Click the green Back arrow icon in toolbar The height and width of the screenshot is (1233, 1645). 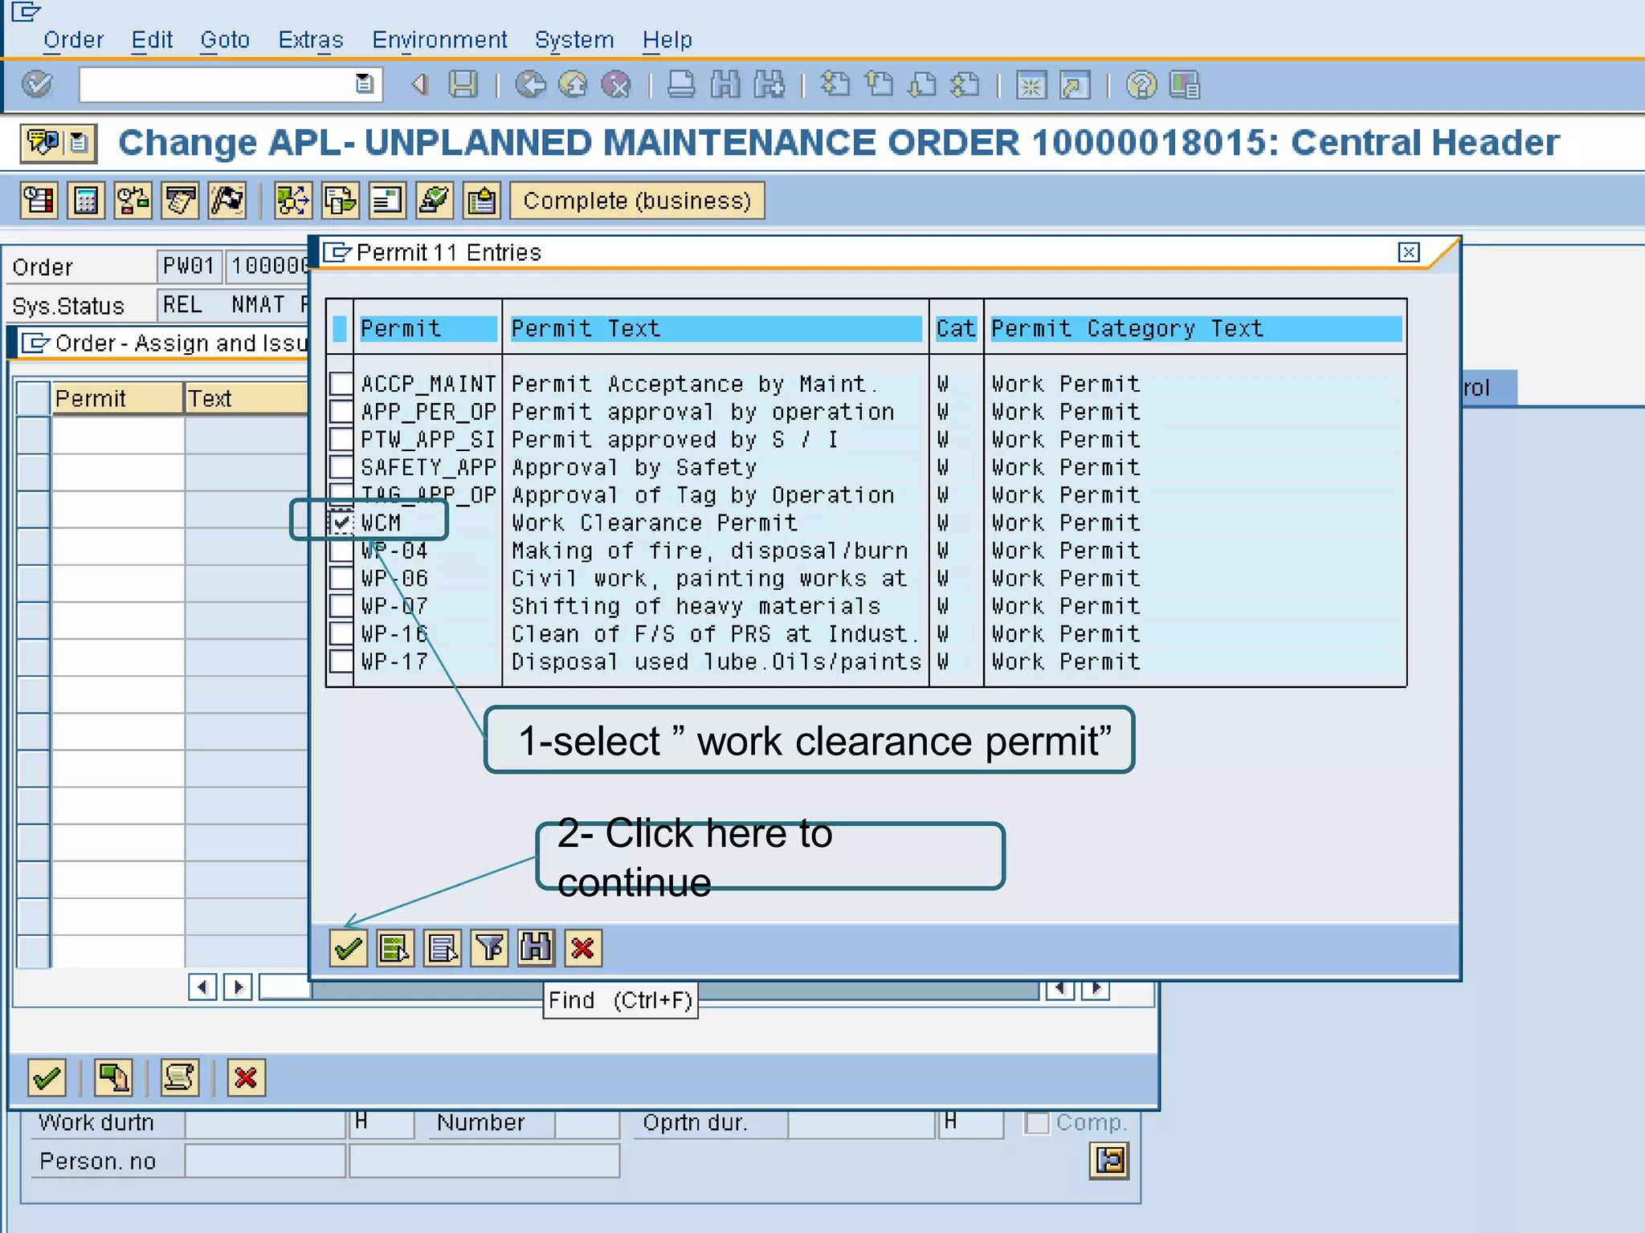tap(530, 84)
